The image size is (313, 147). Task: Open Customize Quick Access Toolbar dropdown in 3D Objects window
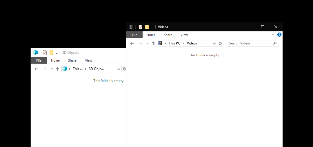click(x=57, y=53)
